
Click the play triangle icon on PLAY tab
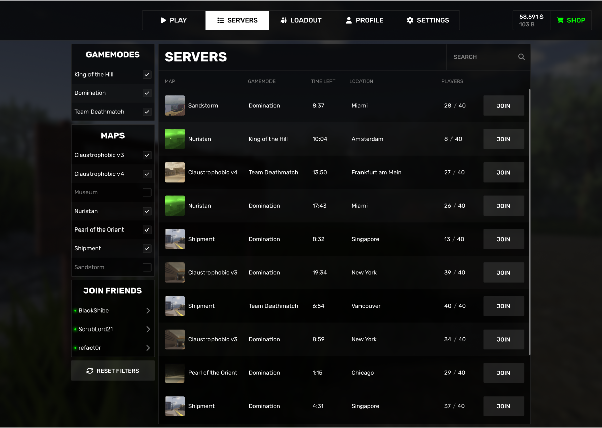click(163, 20)
